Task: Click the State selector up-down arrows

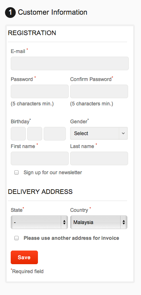Action: 64,222
